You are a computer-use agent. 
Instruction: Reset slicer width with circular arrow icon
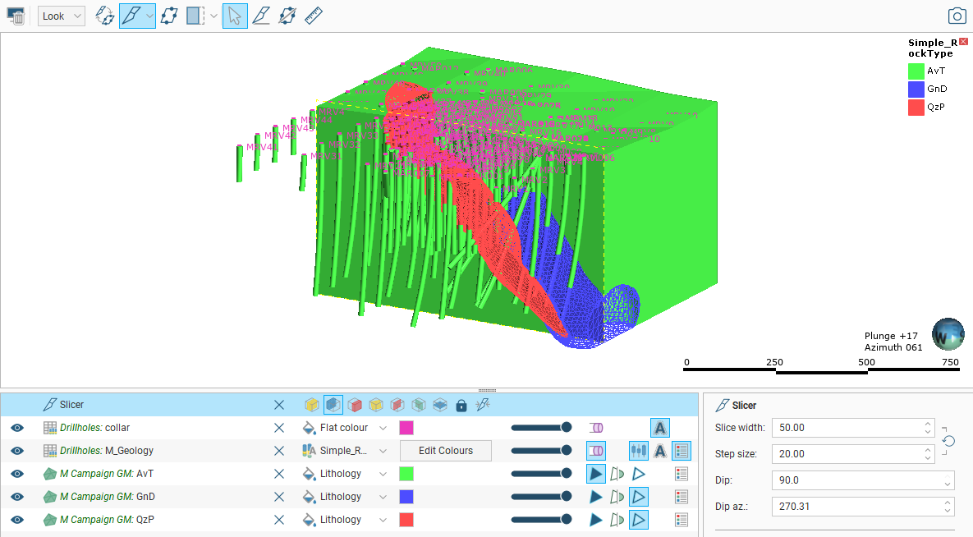point(948,441)
